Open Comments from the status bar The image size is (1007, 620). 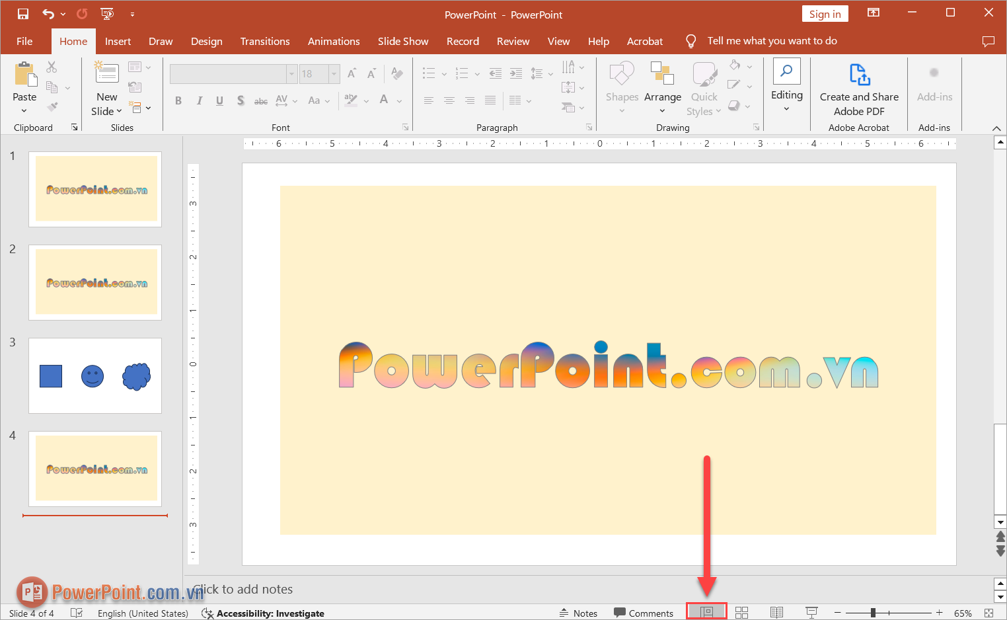click(x=644, y=613)
